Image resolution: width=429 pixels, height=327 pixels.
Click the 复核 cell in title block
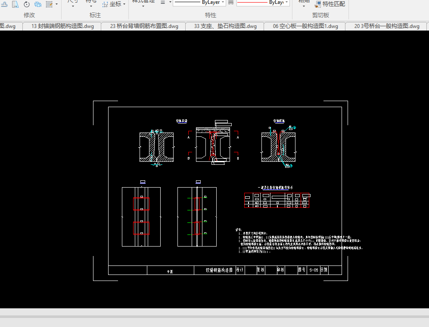click(x=261, y=270)
